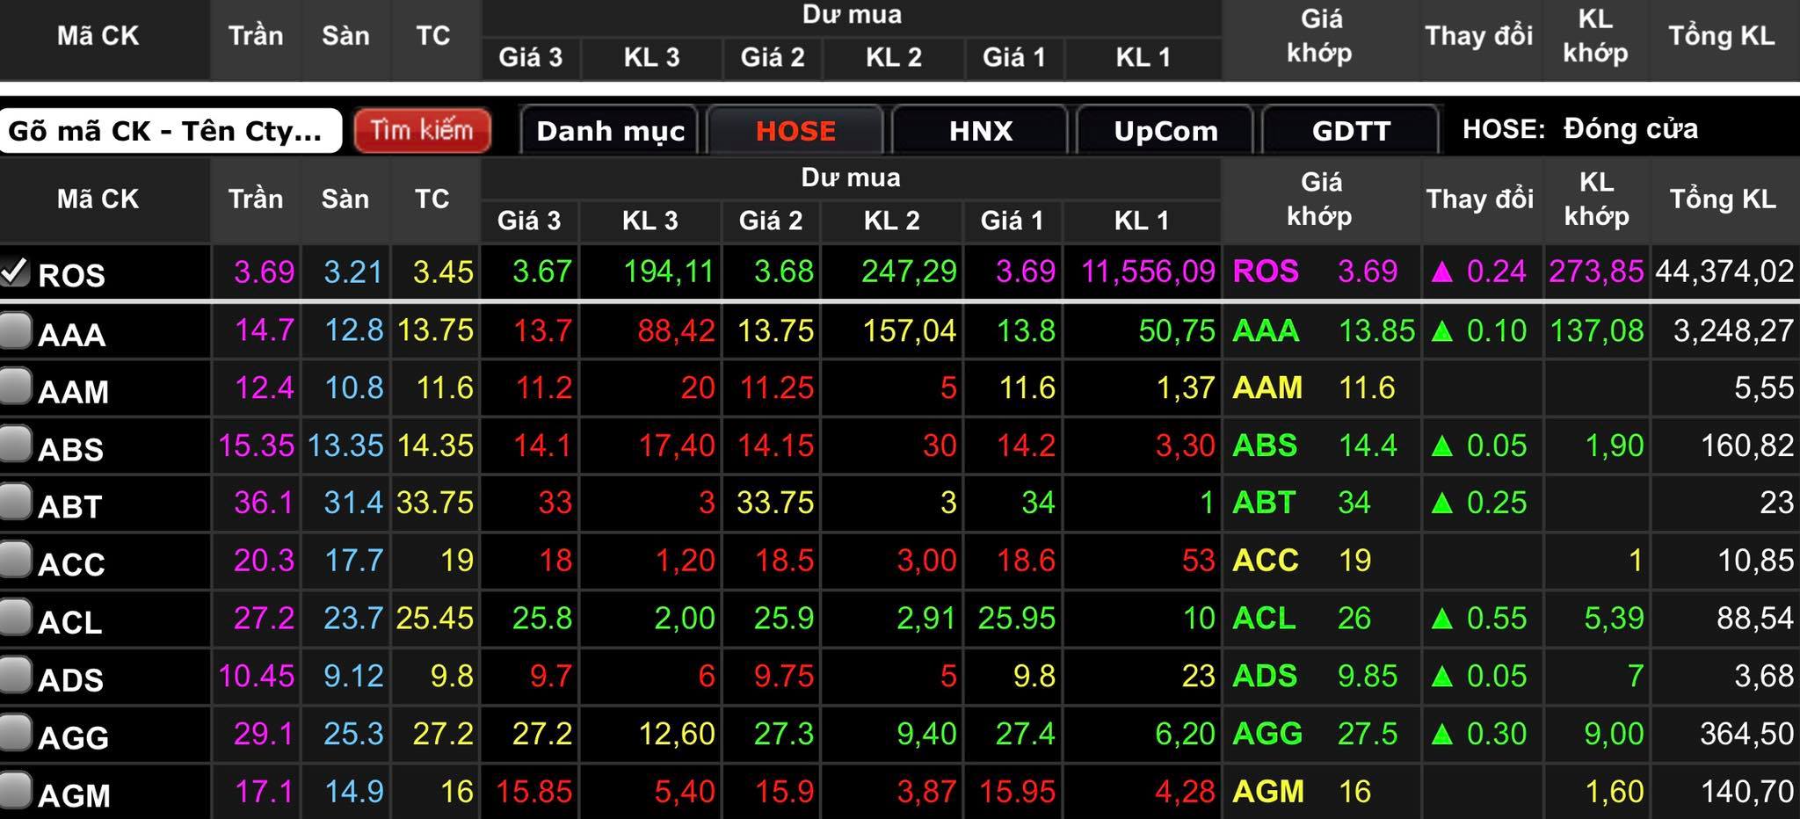Switch to the HNX tab
The height and width of the screenshot is (819, 1800).
981,130
